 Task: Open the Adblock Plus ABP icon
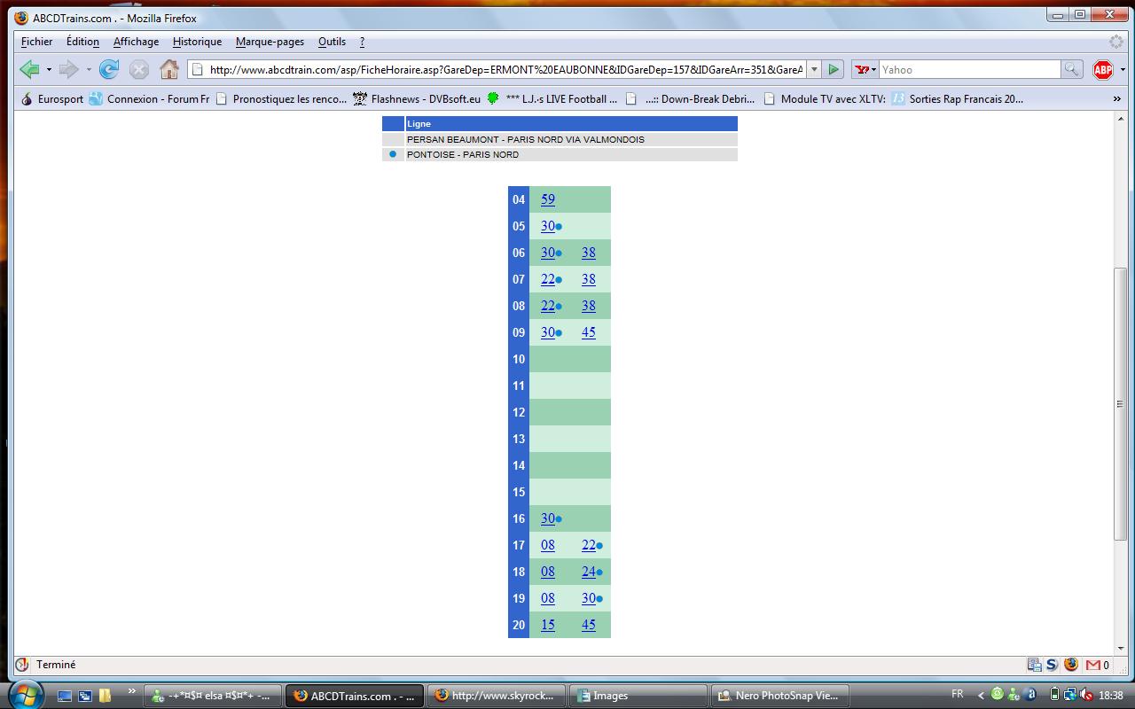click(1102, 69)
